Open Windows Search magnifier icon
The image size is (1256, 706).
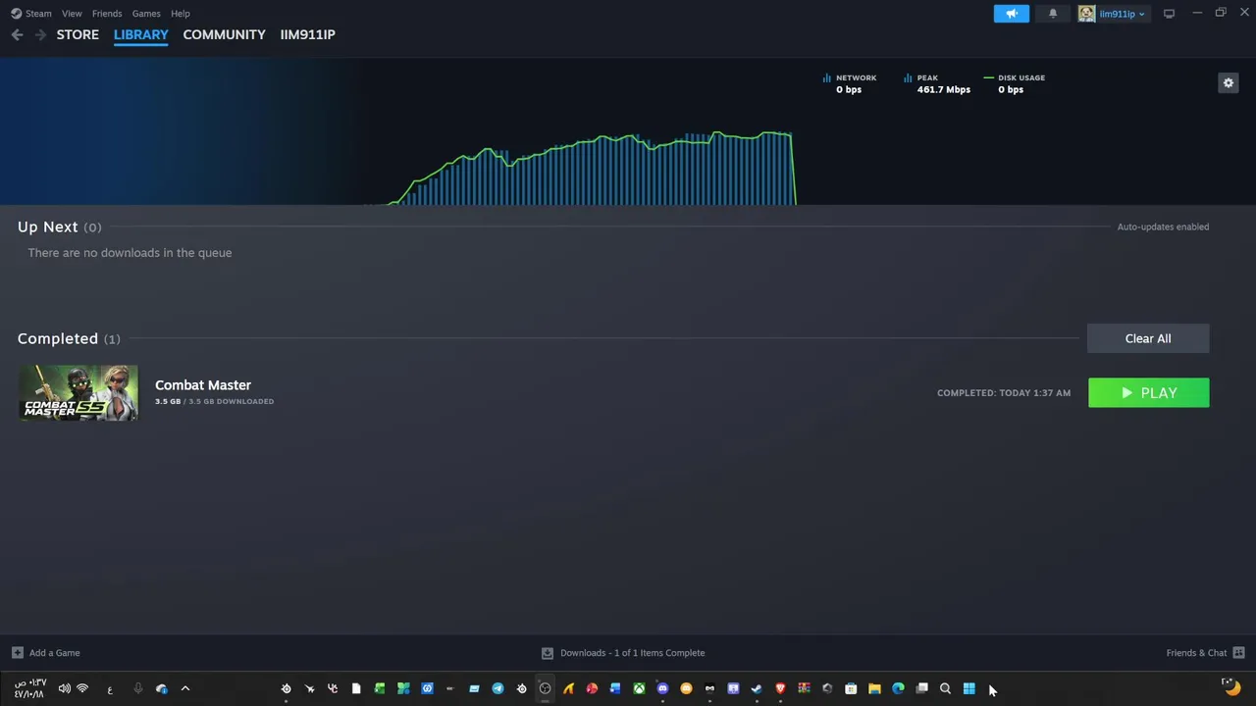[x=945, y=688]
